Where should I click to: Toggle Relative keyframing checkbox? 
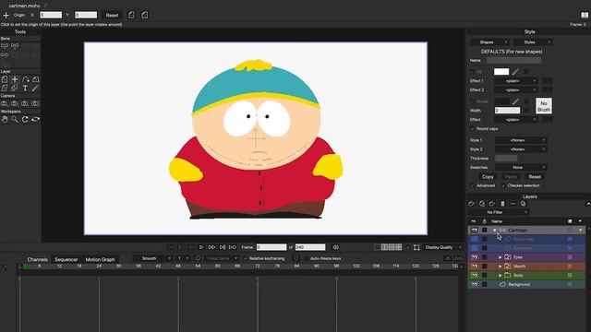click(x=246, y=258)
